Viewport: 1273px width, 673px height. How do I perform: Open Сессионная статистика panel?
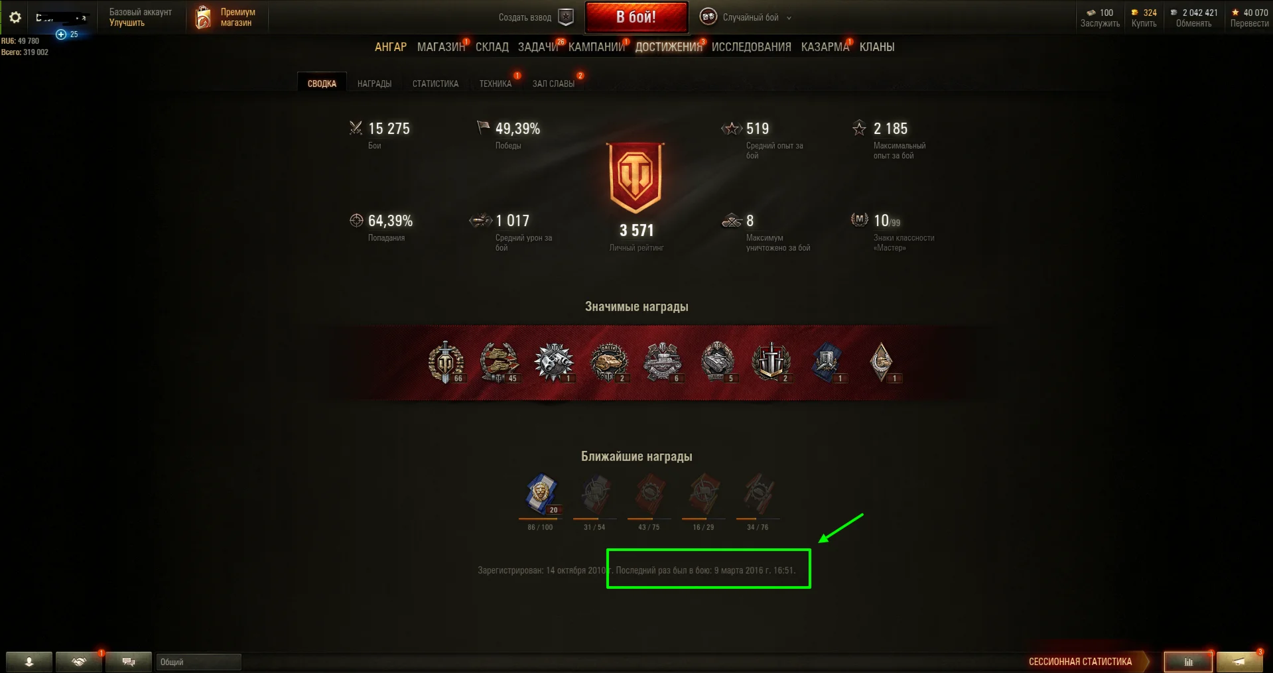(x=1080, y=662)
